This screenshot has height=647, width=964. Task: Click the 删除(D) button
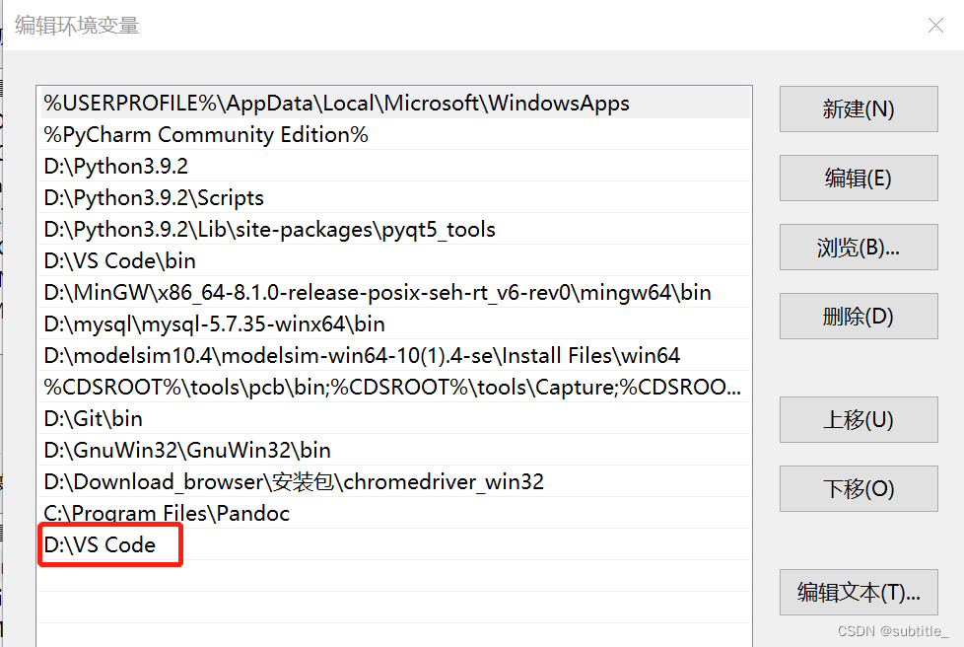click(x=857, y=316)
